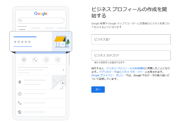This screenshot has width=178, height=122.
Task: Click the share icon in phone mockup
Action: tap(58, 60)
